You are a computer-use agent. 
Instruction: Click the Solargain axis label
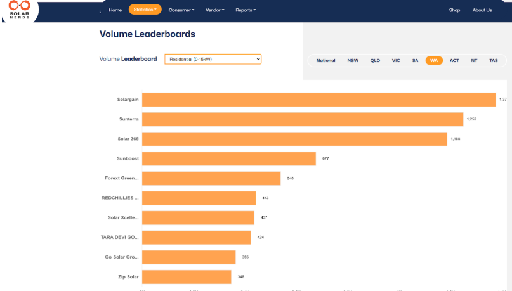[x=128, y=100]
